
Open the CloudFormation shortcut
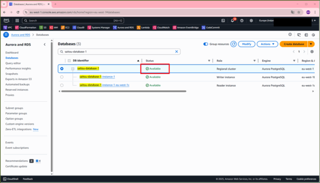25,28
